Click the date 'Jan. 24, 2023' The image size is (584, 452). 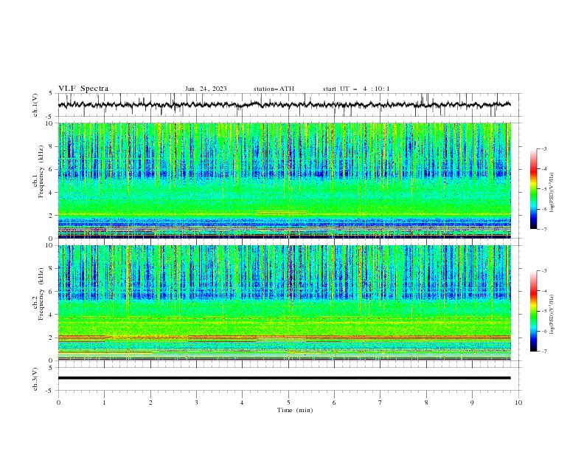(206, 89)
